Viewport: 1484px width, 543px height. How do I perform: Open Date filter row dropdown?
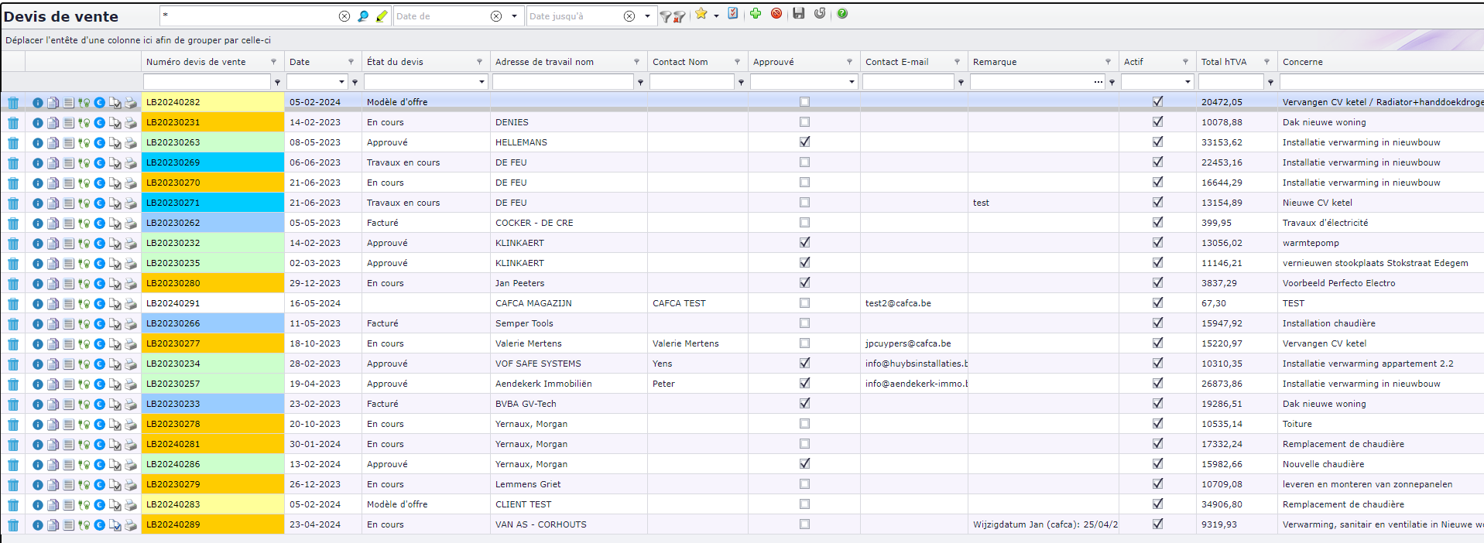[x=341, y=82]
